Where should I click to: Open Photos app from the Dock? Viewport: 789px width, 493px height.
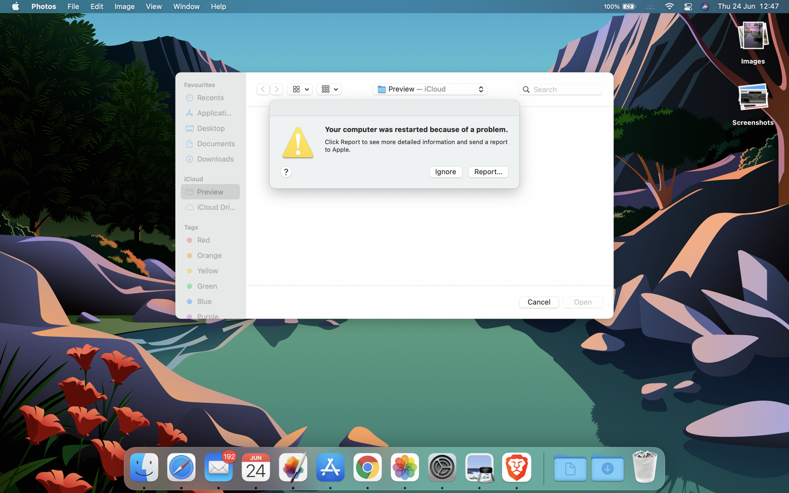[x=404, y=468]
